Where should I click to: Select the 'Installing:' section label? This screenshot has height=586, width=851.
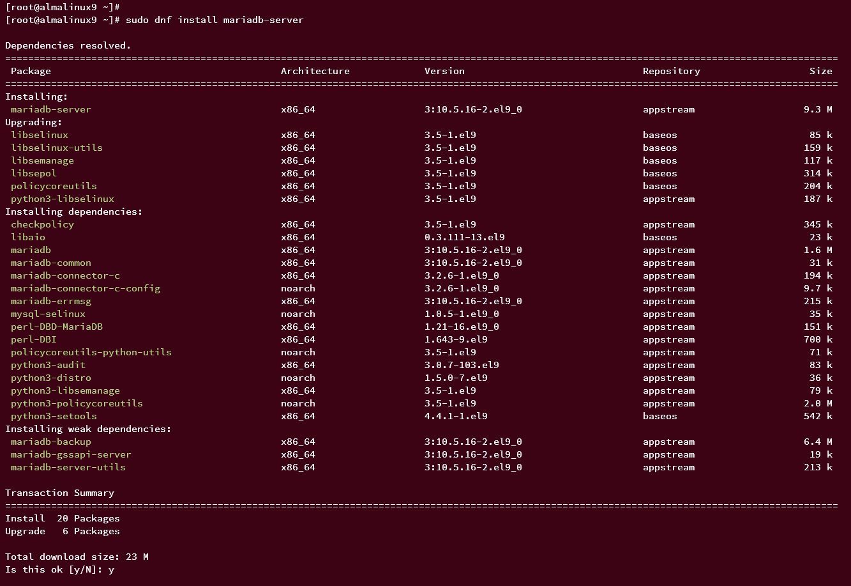click(36, 96)
